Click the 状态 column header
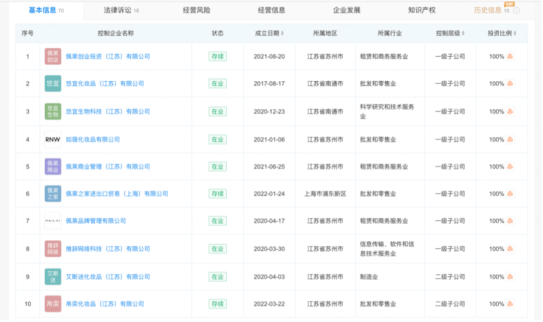 218,33
